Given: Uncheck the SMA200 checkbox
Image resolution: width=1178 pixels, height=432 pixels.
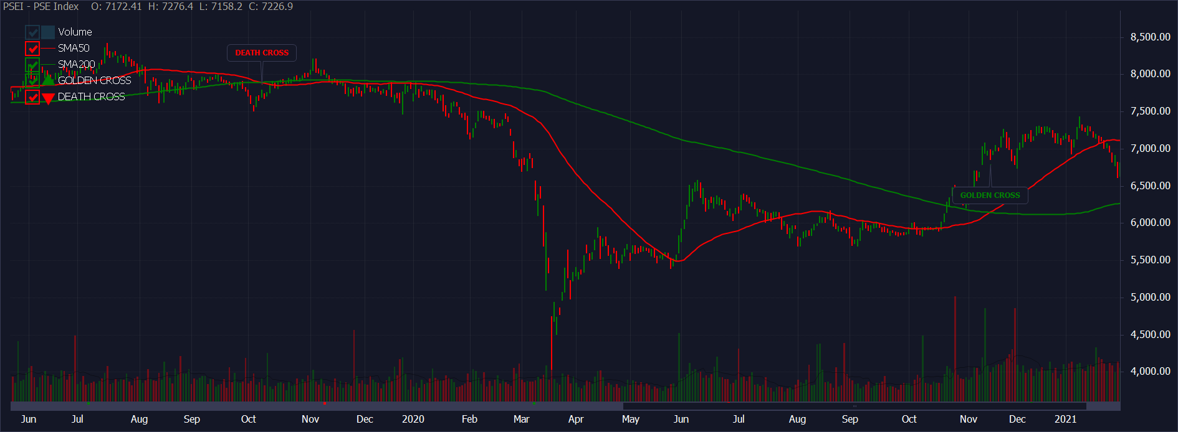Looking at the screenshot, I should coord(32,64).
